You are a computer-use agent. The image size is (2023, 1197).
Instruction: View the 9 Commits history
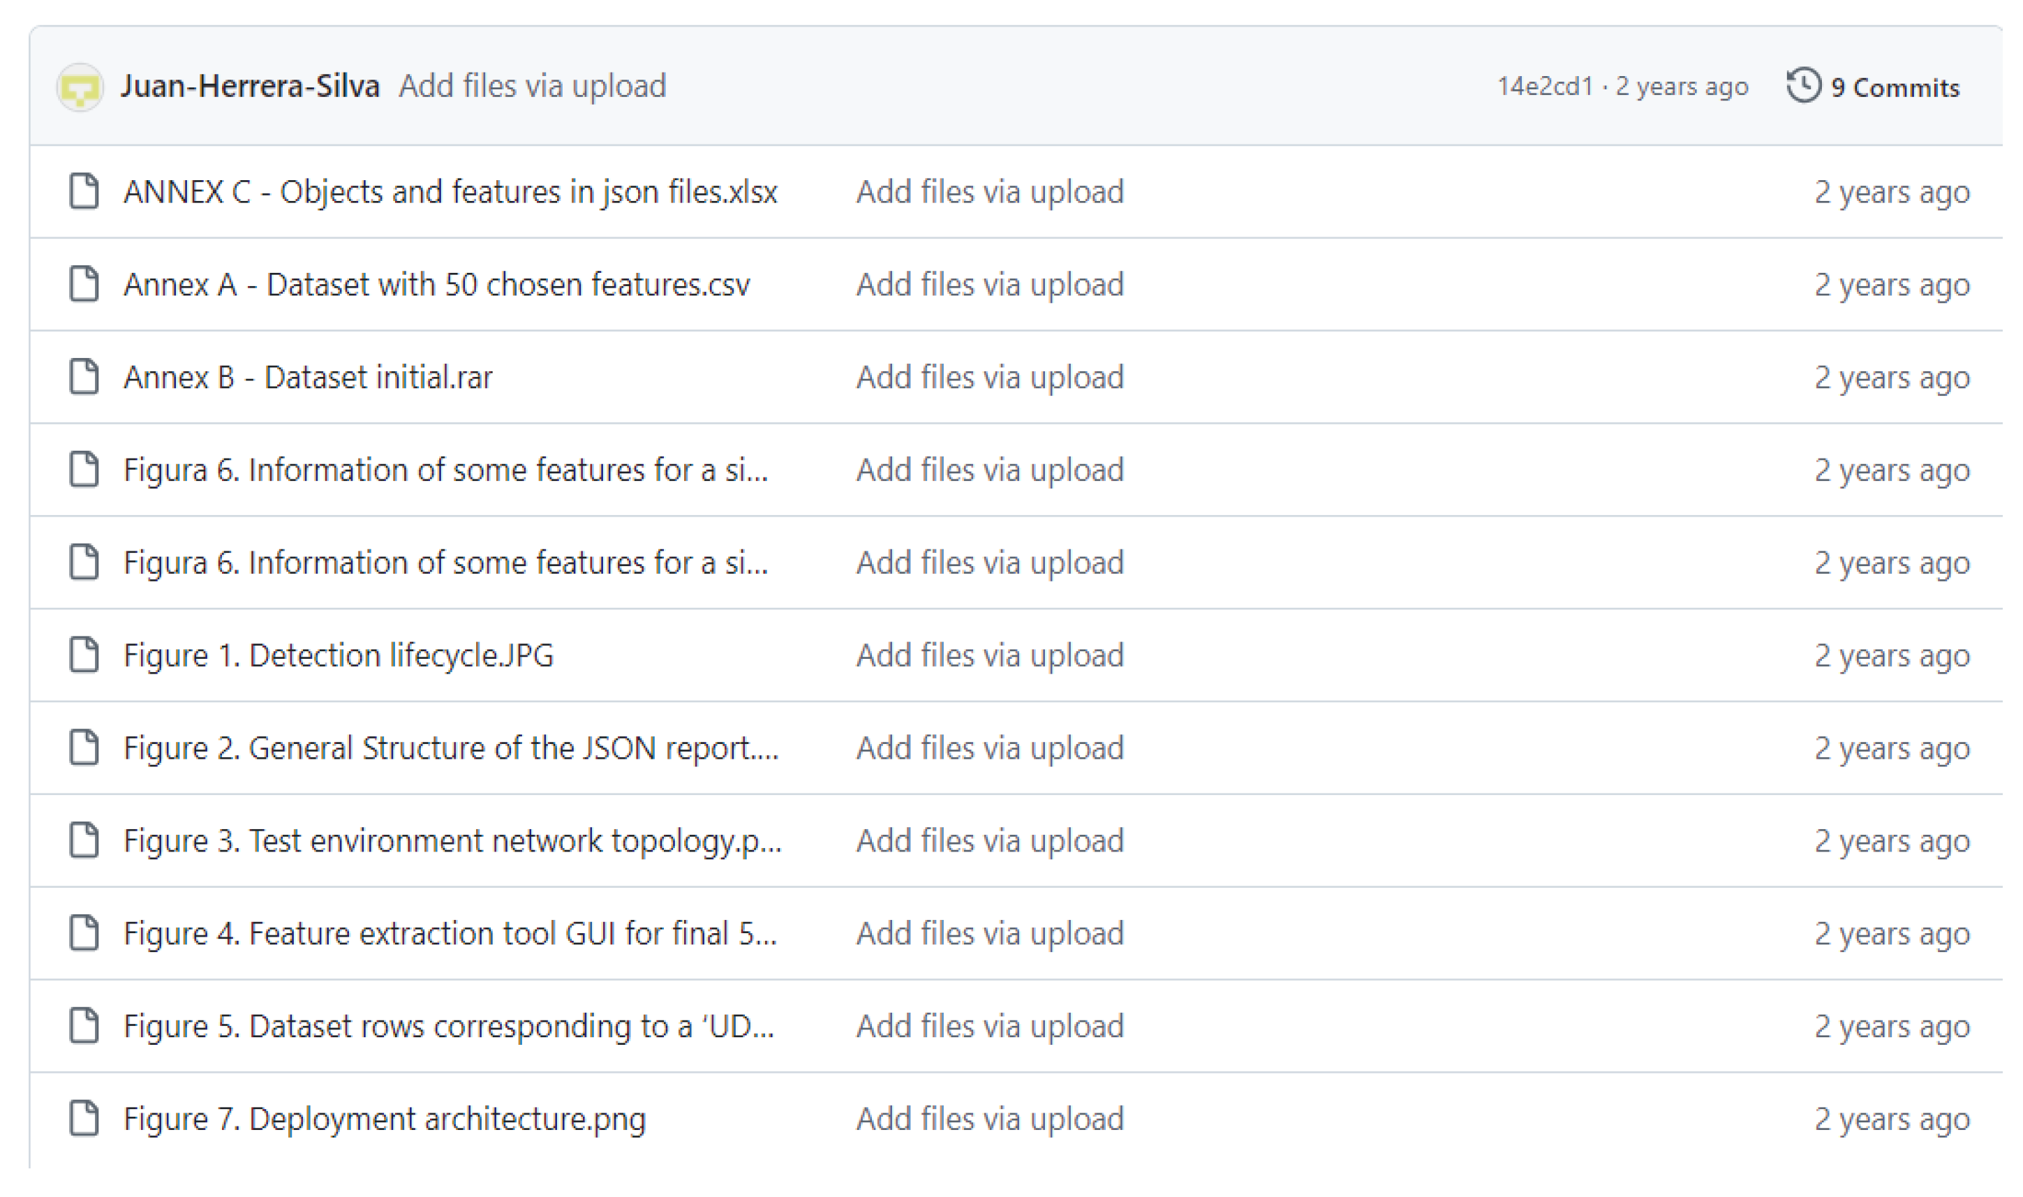pos(1894,87)
